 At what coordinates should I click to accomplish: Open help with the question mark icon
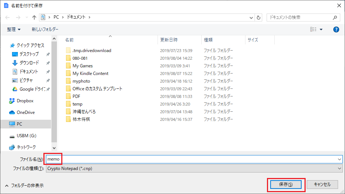(x=336, y=29)
